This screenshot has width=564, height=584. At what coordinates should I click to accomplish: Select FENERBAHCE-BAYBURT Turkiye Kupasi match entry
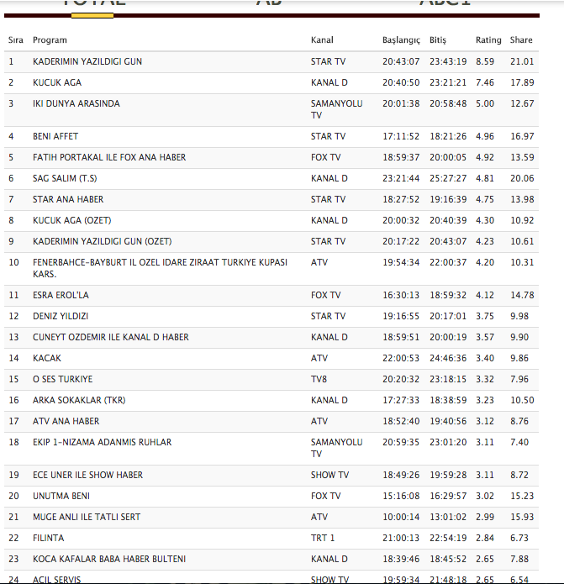[160, 268]
